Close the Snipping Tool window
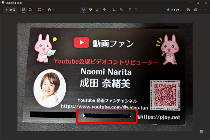The width and height of the screenshot is (210, 140). tap(206, 3)
